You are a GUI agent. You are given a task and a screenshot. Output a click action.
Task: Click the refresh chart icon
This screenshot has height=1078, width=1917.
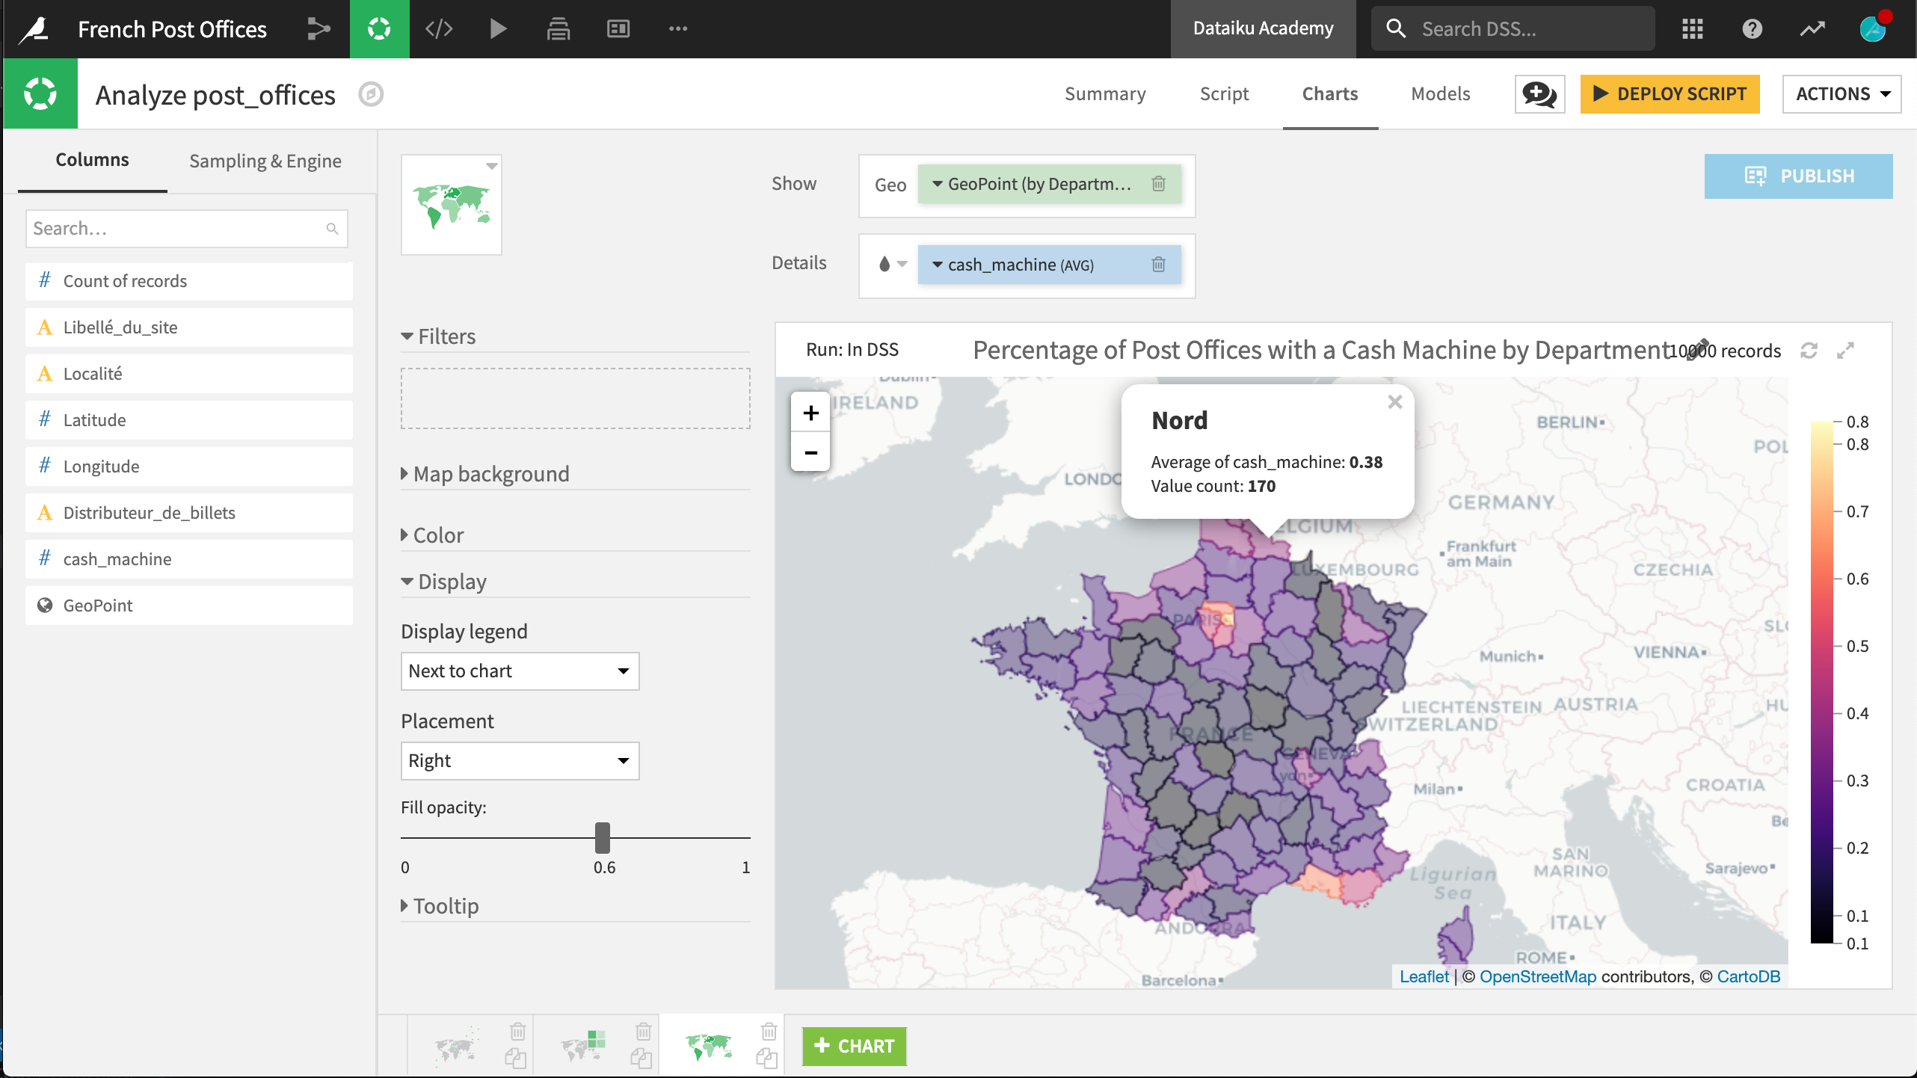click(1810, 350)
